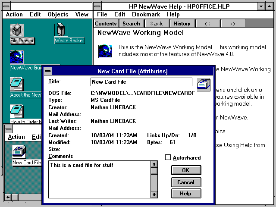
Task: Open the Objects menu
Action: 58,15
